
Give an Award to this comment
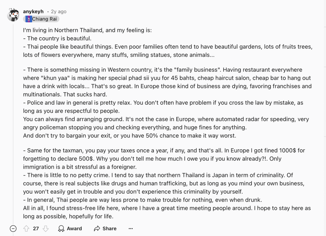click(x=70, y=228)
